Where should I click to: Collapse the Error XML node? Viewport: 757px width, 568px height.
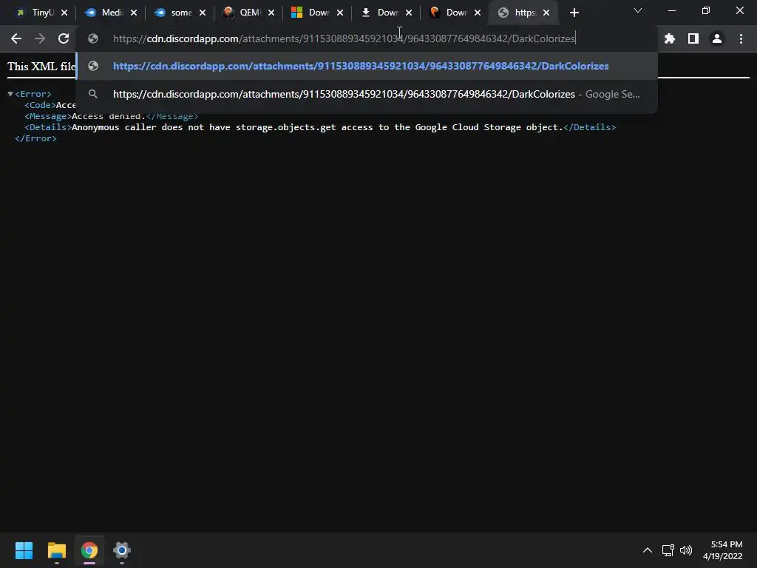pos(10,94)
